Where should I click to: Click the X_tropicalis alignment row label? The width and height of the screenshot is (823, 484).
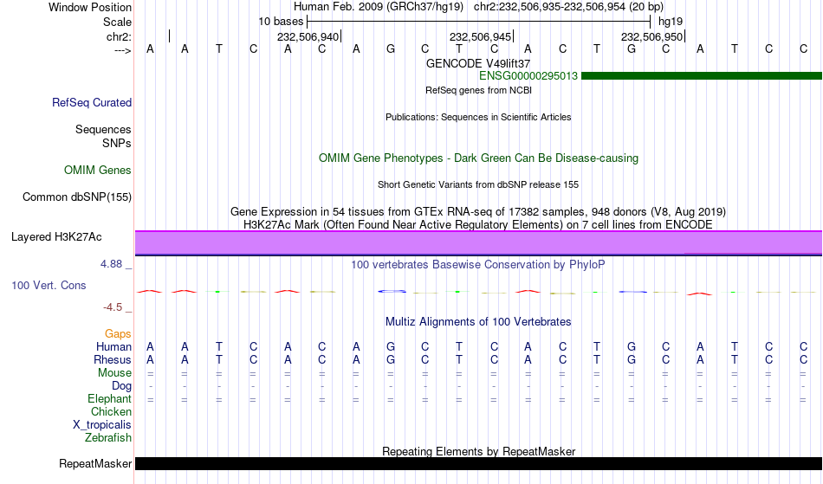(102, 425)
